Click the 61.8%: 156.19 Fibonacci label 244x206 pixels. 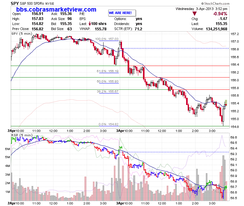(x=108, y=71)
